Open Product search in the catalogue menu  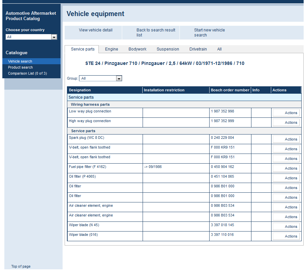pos(20,67)
